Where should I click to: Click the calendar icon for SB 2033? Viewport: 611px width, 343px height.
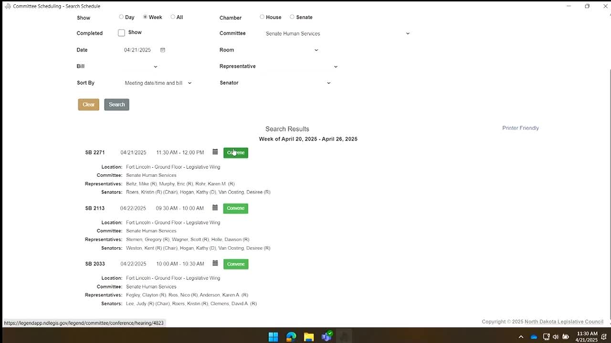tap(215, 263)
